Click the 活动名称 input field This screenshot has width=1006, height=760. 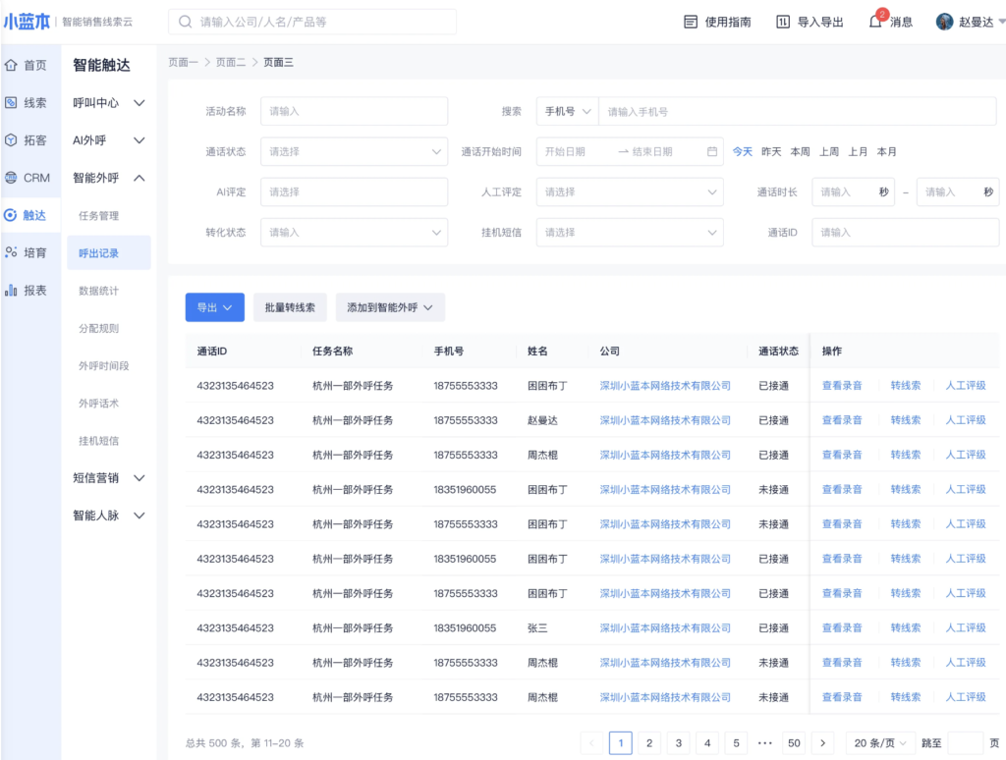(x=354, y=111)
